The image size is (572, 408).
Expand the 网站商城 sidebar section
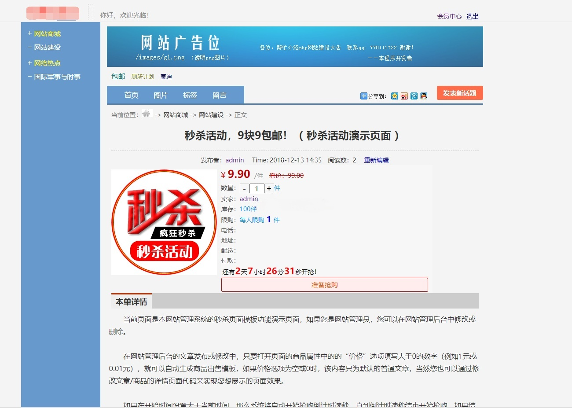click(46, 33)
